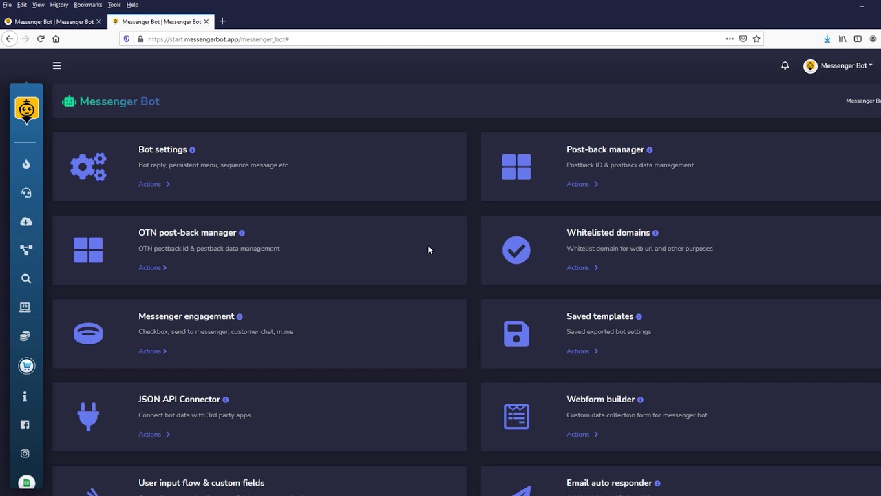Open the Edit menu
The width and height of the screenshot is (881, 496).
point(22,5)
